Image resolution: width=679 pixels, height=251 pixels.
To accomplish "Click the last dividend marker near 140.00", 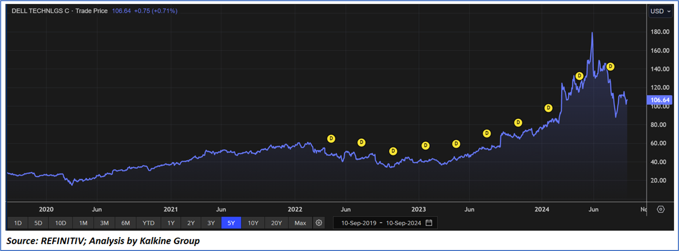I will [x=610, y=66].
